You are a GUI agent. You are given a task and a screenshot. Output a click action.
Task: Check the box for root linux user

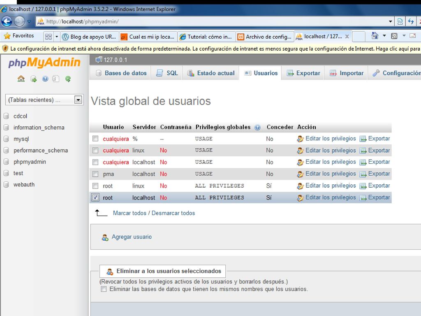pyautogui.click(x=95, y=186)
